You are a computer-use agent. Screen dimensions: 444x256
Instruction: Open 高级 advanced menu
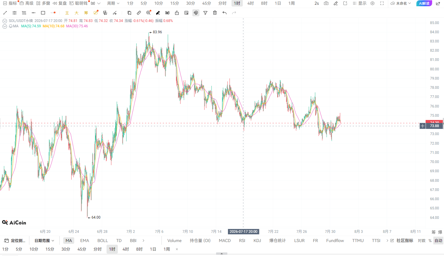pyautogui.click(x=26, y=3)
